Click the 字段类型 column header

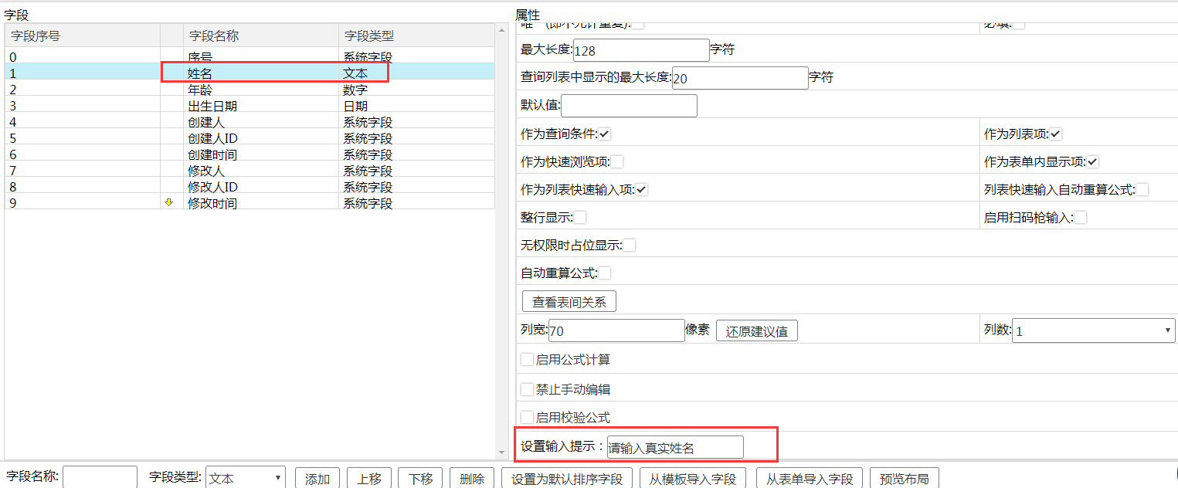click(x=416, y=36)
